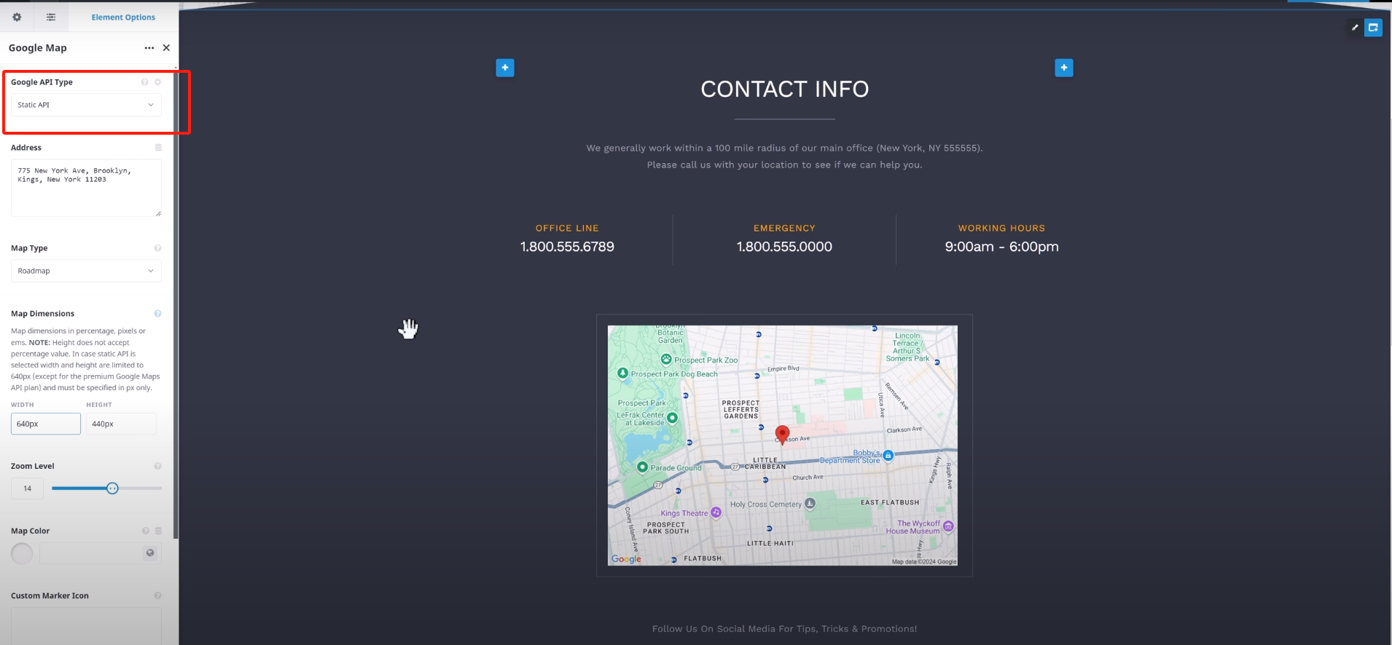Image resolution: width=1392 pixels, height=645 pixels.
Task: Close the Google Map options panel
Action: coord(166,48)
